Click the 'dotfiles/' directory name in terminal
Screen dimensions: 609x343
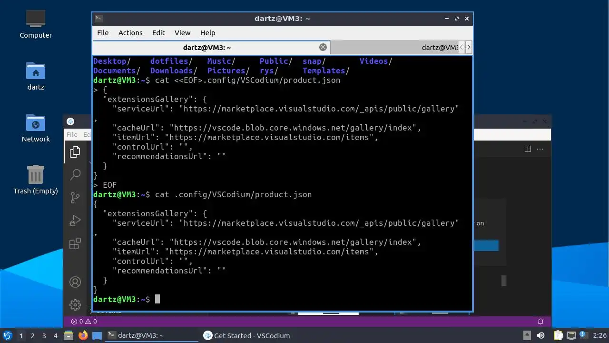point(171,61)
